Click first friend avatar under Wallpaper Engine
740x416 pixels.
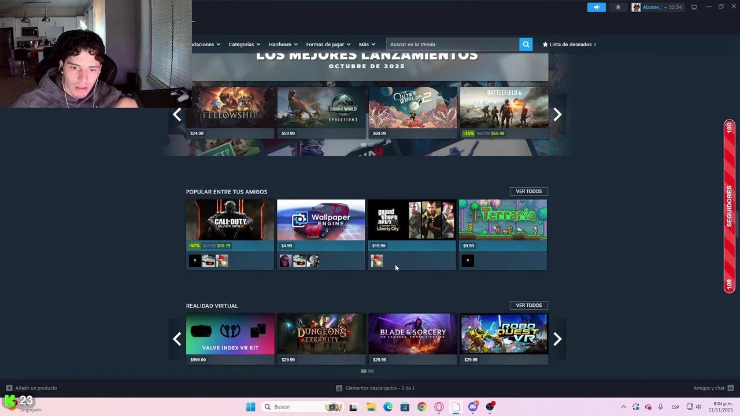click(286, 261)
